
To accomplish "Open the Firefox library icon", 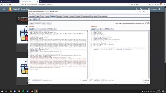I will click(150, 5).
